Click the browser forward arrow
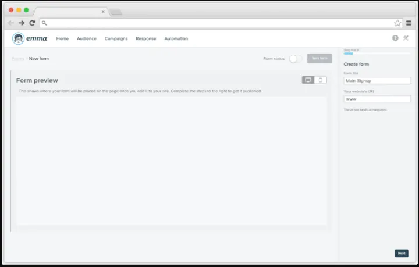 22,23
